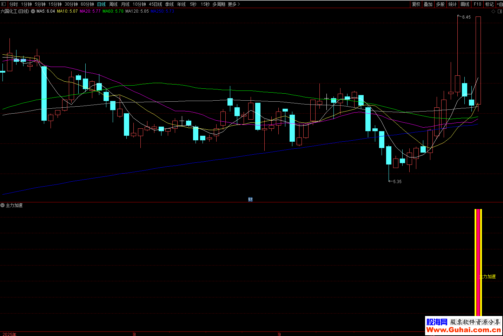The width and height of the screenshot is (503, 336).
Task: Add stock to watchlist with +自
Action: pyautogui.click(x=499, y=4)
